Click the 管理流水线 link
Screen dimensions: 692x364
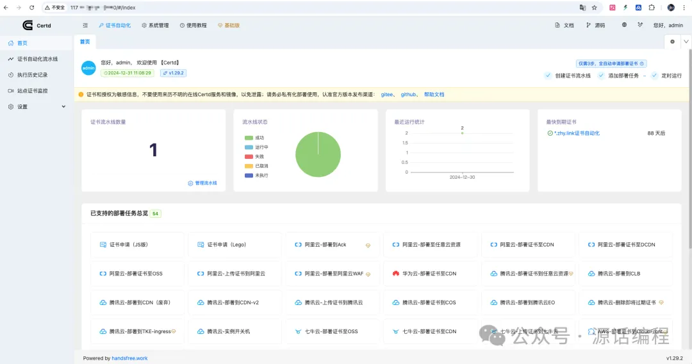[202, 183]
